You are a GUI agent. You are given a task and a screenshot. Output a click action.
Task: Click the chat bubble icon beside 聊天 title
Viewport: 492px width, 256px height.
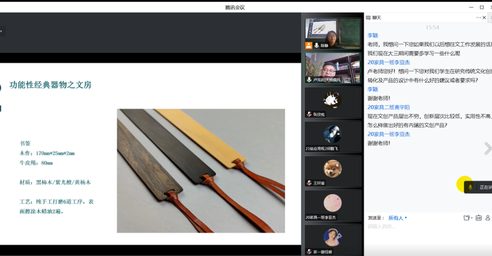368,18
